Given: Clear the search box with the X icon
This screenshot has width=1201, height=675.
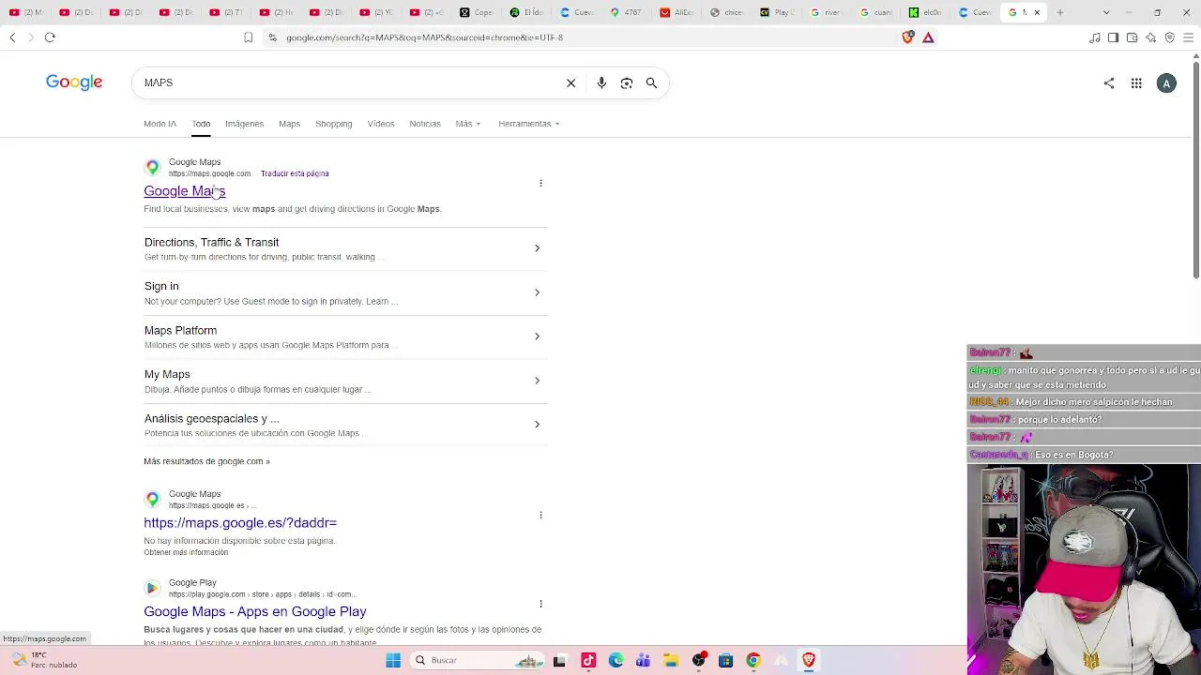Looking at the screenshot, I should 570,82.
